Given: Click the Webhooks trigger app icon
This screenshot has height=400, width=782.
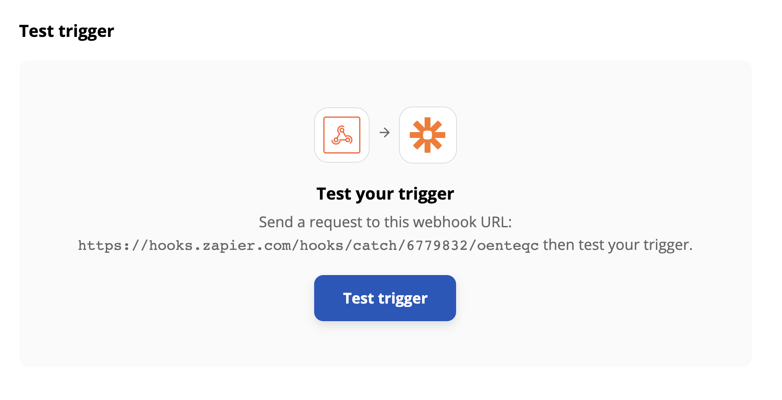Looking at the screenshot, I should (x=342, y=135).
